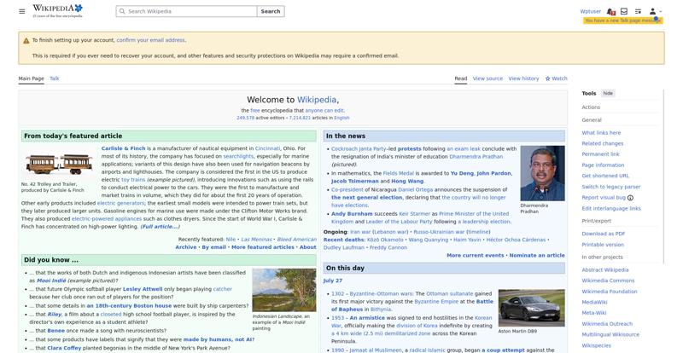Viewport: 683px width, 353px height.
Task: Click Download as PDF
Action: tap(604, 234)
